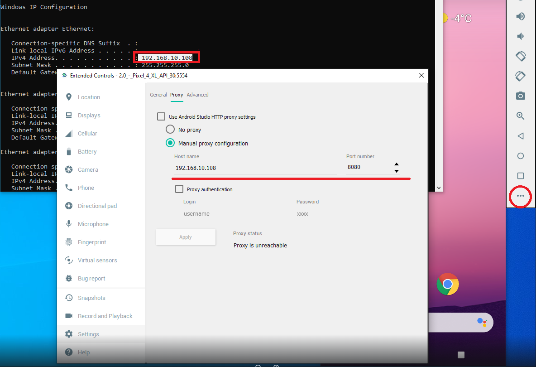Image resolution: width=536 pixels, height=367 pixels.
Task: Choose Manual proxy configuration radio button
Action: (170, 143)
